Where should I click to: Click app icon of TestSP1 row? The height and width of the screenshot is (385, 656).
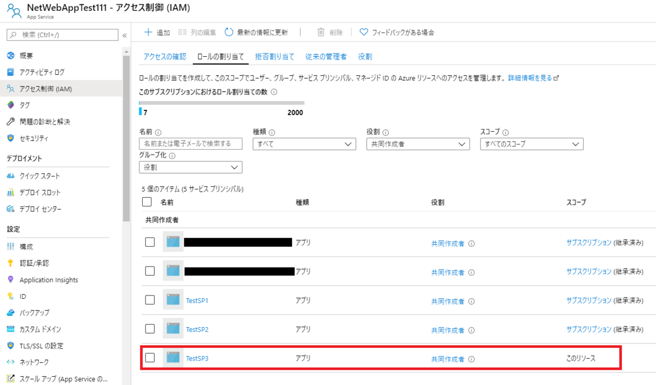[x=173, y=300]
